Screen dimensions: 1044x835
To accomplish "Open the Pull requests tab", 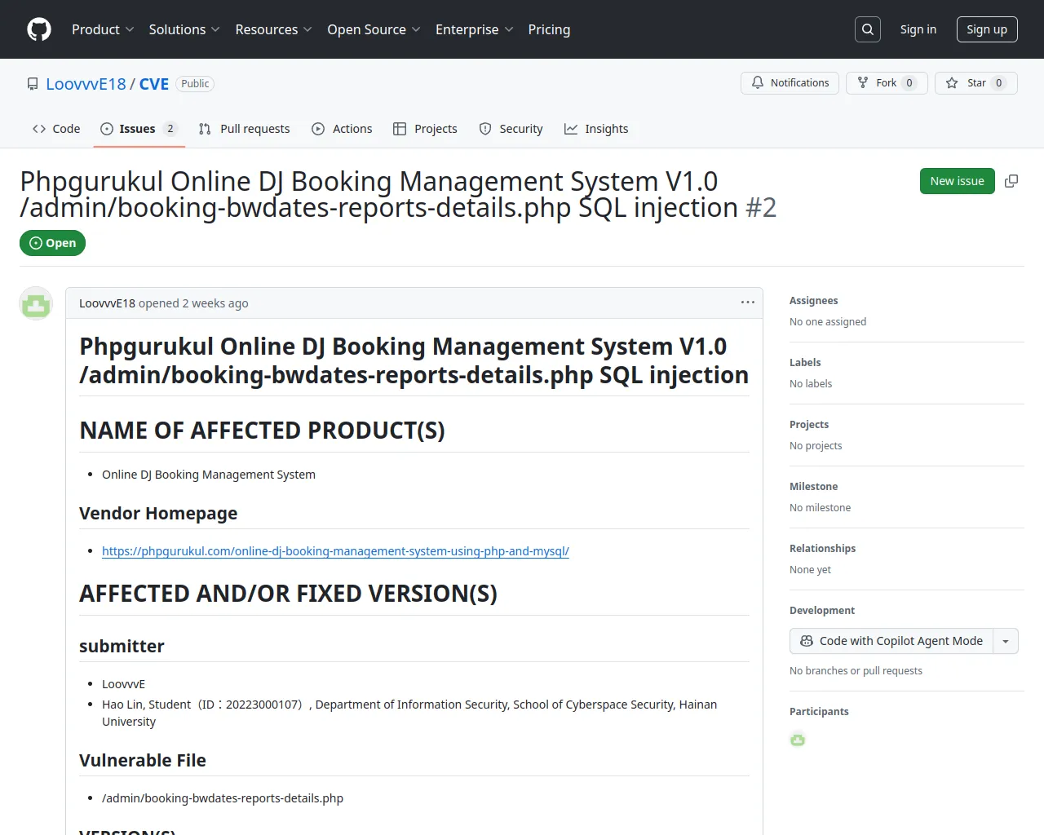I will (244, 129).
